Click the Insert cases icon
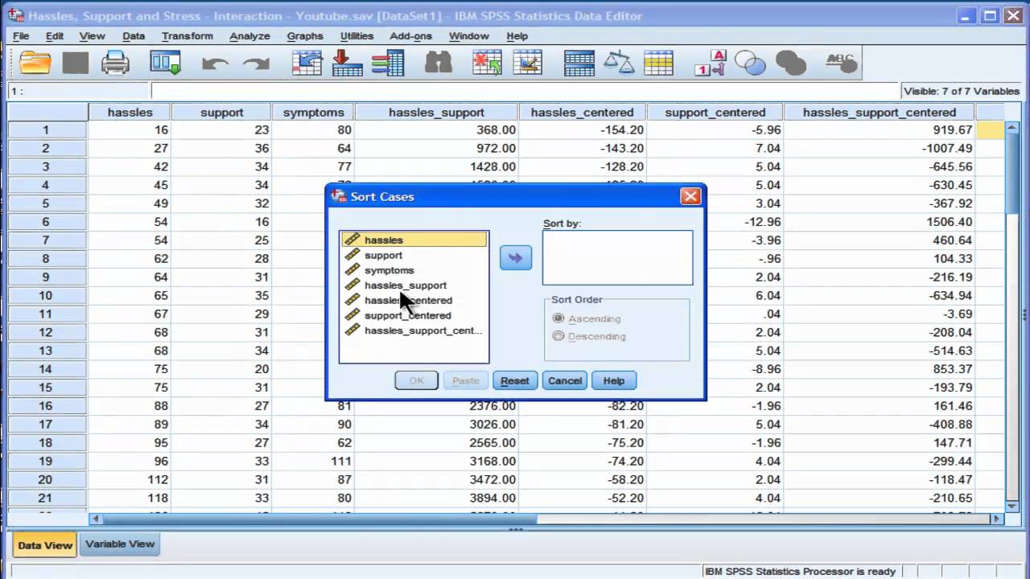The image size is (1030, 579). coord(487,63)
